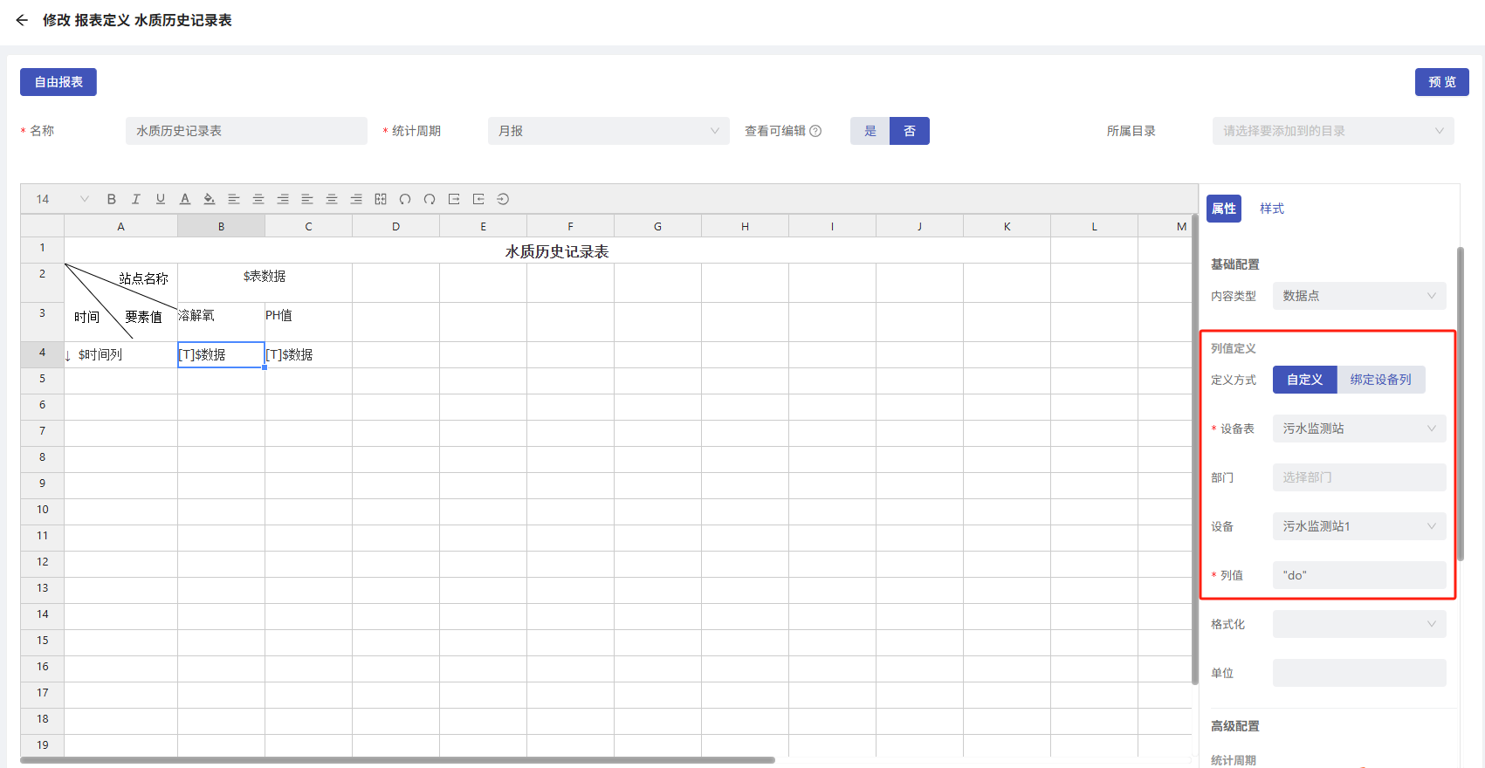
Task: Select row header 4
Action: [x=42, y=353]
